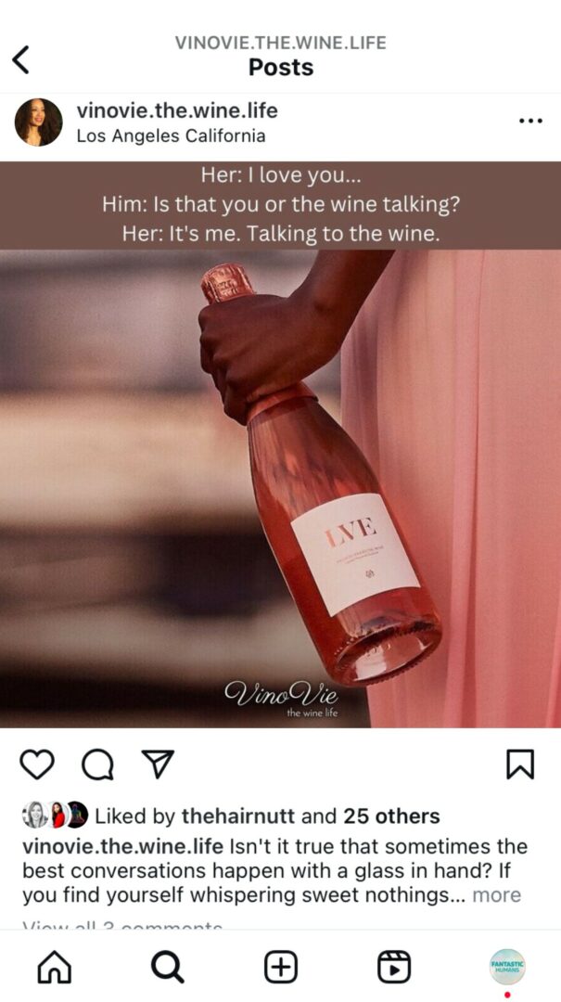Open the Search magnifier tab
561x1002 pixels.
click(x=168, y=967)
